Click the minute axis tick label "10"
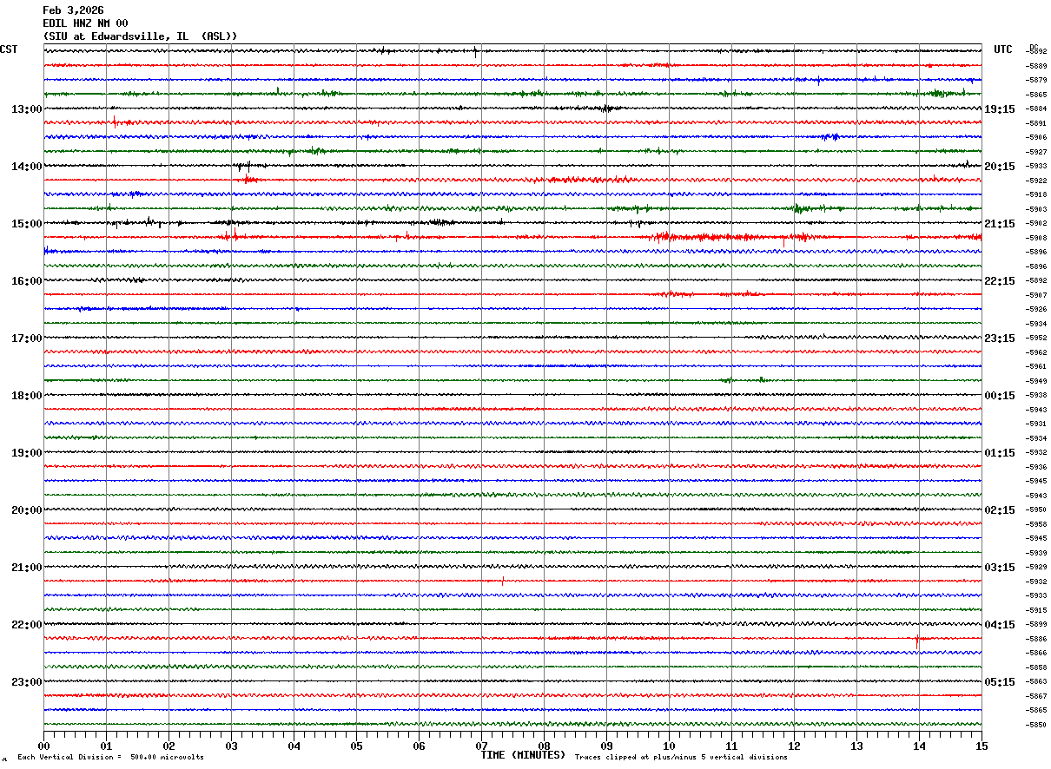Viewport: 1051px width, 769px height. coord(669,746)
